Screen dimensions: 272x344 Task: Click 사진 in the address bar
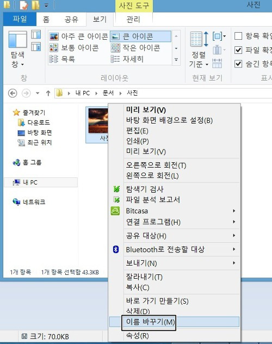tap(132, 93)
